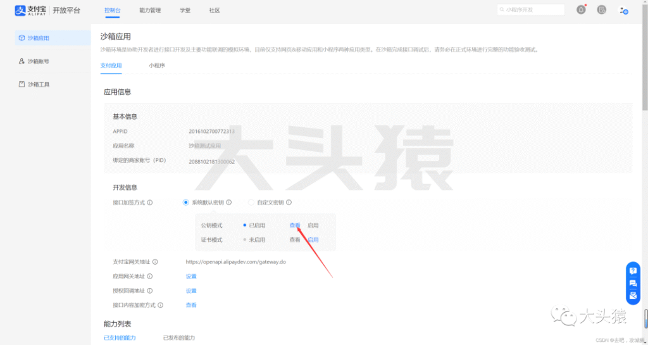Viewport: 648px width, 345px height.
Task: Select the 自定义密钥 radio button
Action: 251,203
